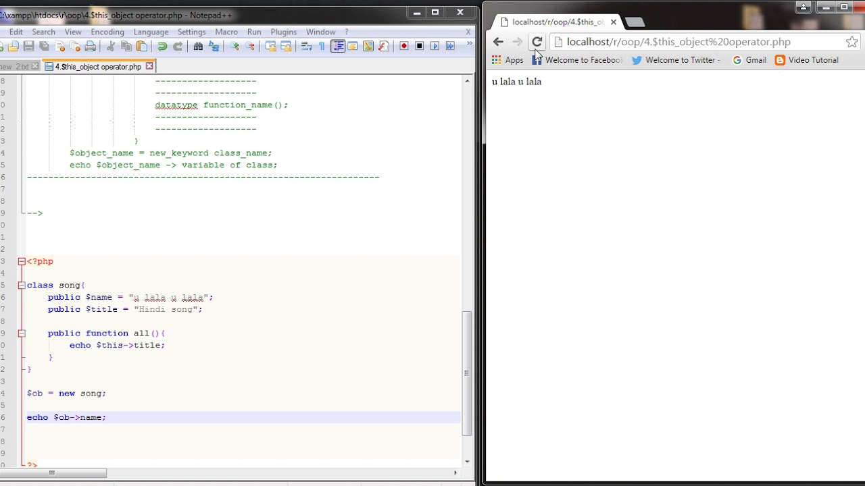
Task: Click the editor scroll up arrow
Action: [x=466, y=81]
